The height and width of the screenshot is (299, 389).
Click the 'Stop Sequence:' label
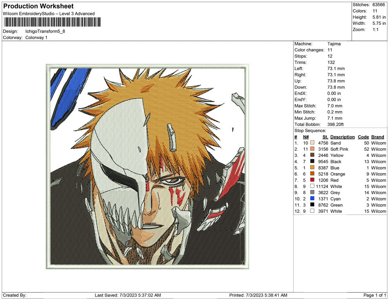coord(310,131)
